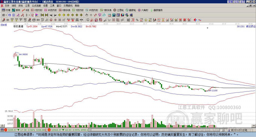Click the colorful flag icon
256x137 pixels.
[x=37, y=15]
